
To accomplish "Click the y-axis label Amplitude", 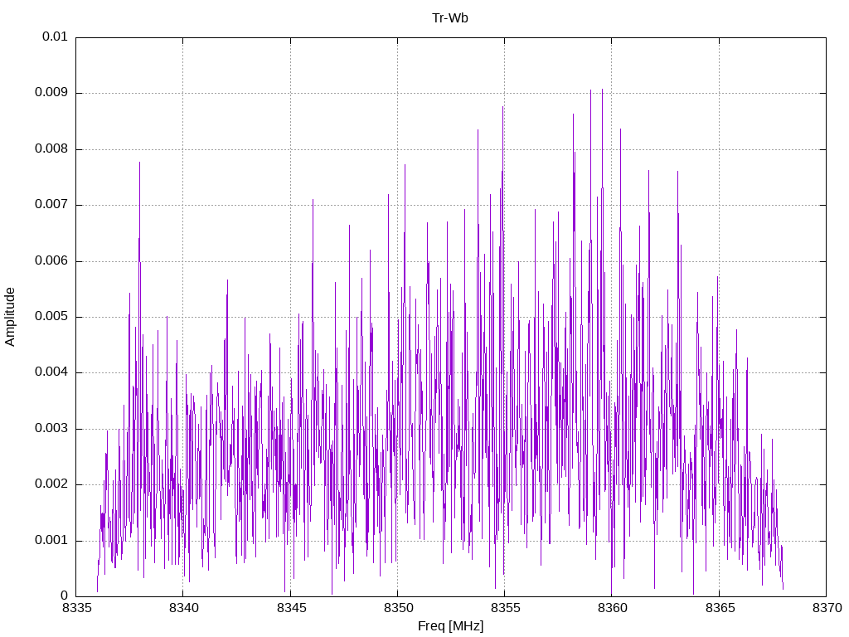I will [x=10, y=317].
